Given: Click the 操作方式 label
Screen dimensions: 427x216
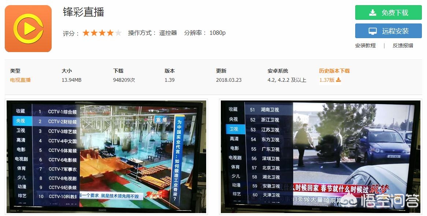Looking at the screenshot, I should (x=142, y=33).
